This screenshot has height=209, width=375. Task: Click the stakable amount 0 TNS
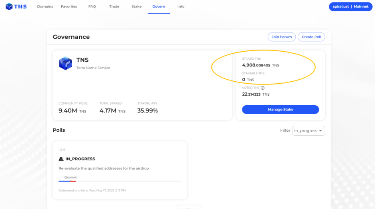tap(248, 80)
